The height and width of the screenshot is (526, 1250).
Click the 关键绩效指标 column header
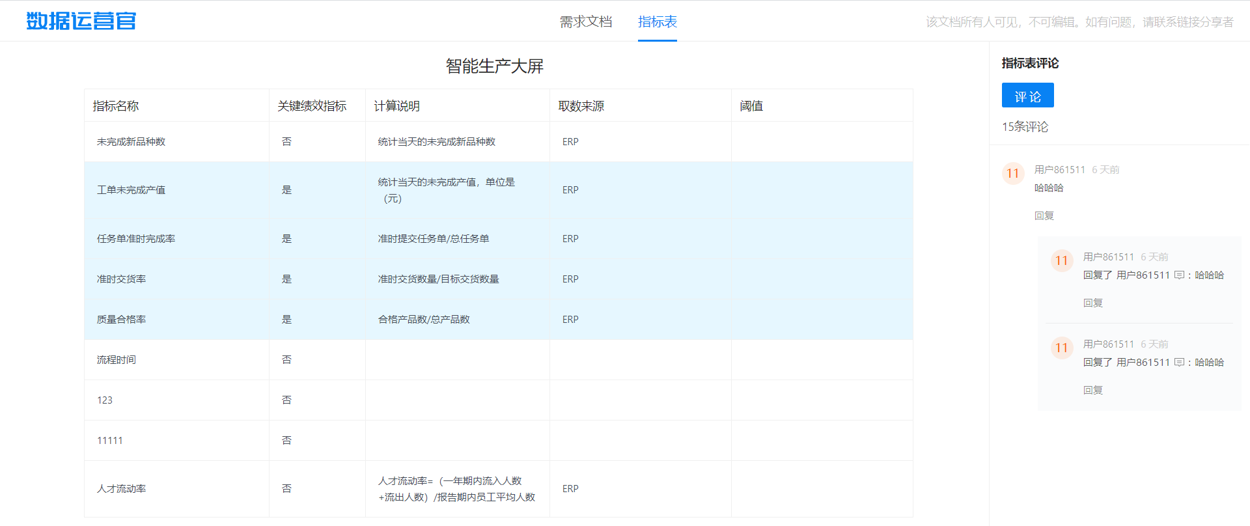point(312,106)
